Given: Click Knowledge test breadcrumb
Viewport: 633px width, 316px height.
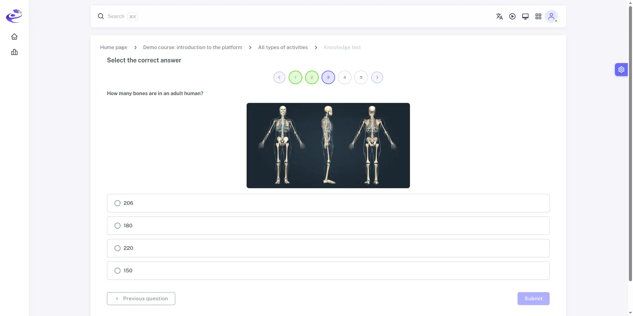Looking at the screenshot, I should coord(342,47).
